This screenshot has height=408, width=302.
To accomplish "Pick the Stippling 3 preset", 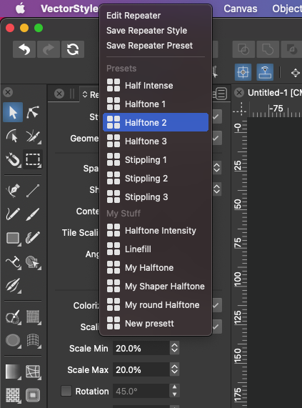I will pos(156,197).
